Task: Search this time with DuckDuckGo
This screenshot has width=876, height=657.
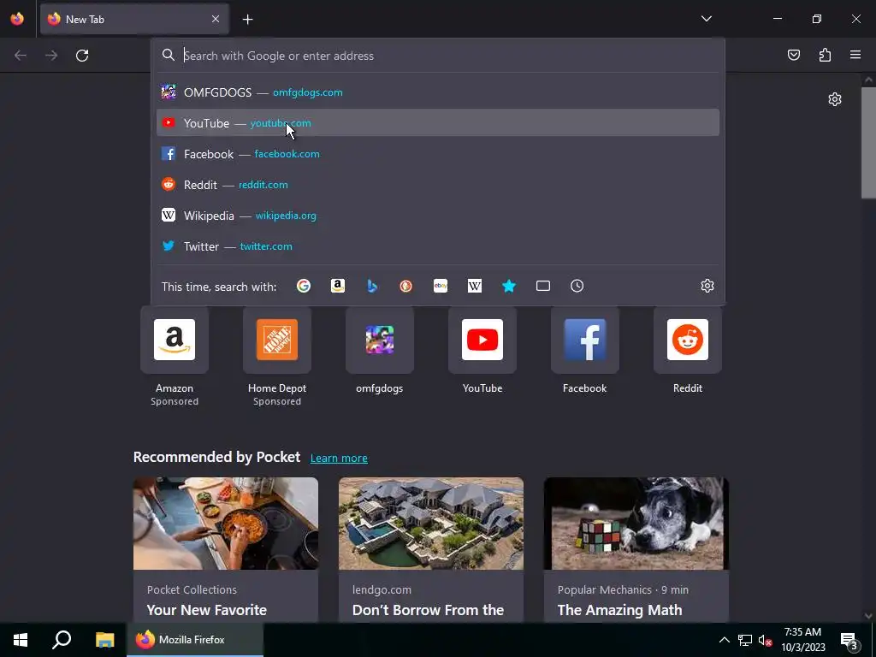Action: coord(406,286)
